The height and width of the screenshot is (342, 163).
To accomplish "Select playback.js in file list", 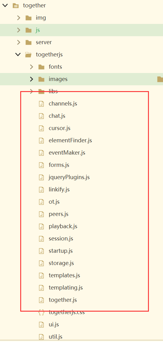I will point(63,226).
